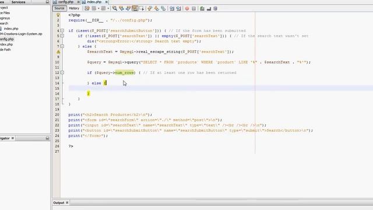Close the config.php editor tab
Viewport: 373px width, 210px height.
(78, 2)
